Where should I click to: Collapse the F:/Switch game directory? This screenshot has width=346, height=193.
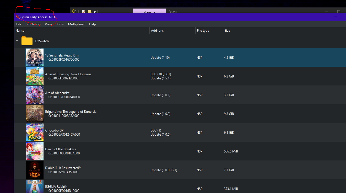[17, 41]
